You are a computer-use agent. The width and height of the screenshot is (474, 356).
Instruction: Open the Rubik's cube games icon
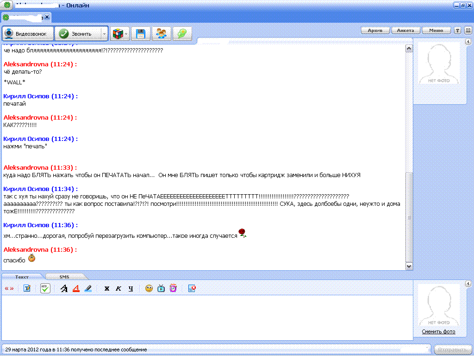coord(118,34)
